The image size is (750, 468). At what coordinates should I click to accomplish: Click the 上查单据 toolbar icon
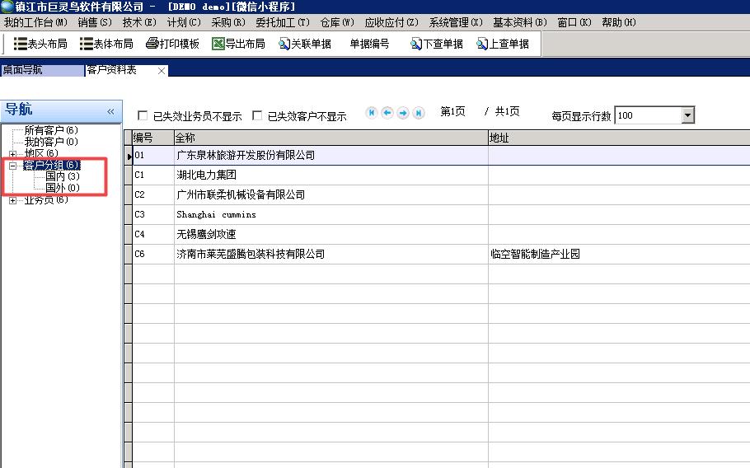pos(483,44)
